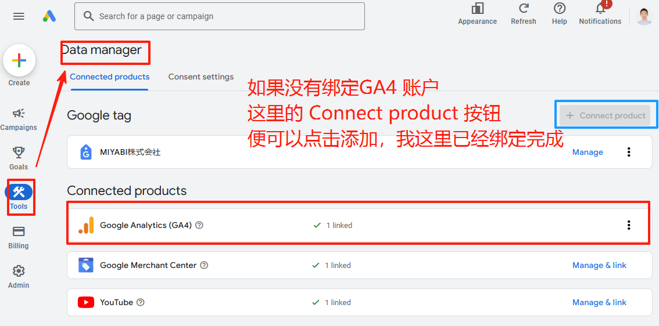Click Manage & link for YouTube
This screenshot has width=659, height=326.
(x=599, y=302)
